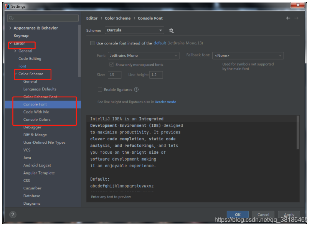Open Code With Me settings

pos(36,112)
